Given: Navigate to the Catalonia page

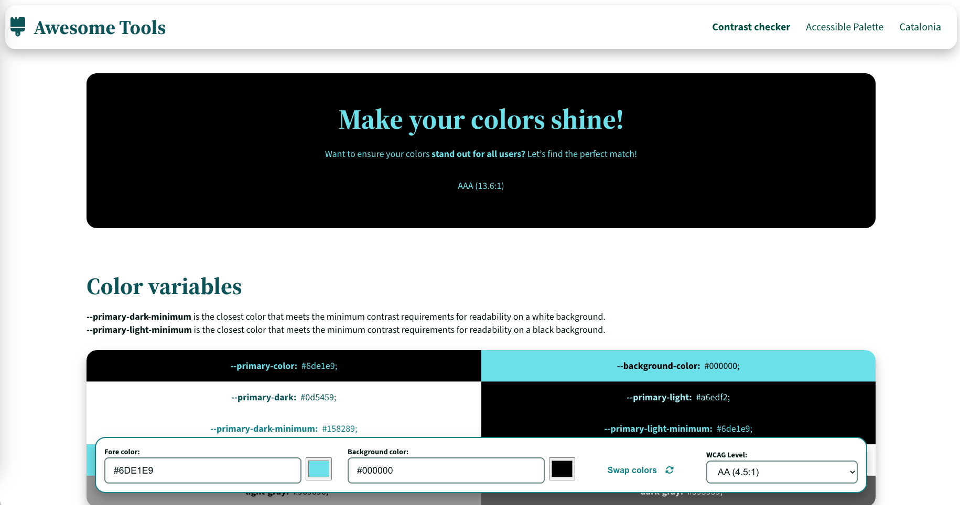Looking at the screenshot, I should [920, 27].
